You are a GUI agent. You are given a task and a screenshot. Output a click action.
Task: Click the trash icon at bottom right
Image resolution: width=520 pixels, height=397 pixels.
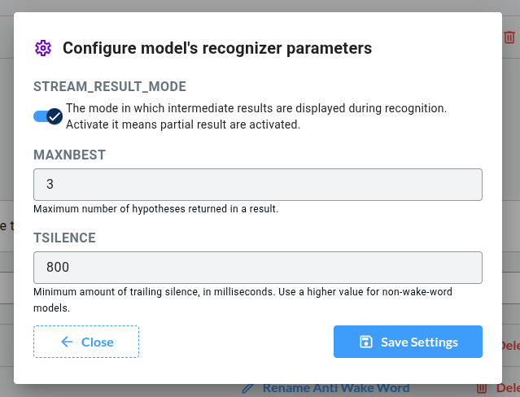[x=482, y=388]
